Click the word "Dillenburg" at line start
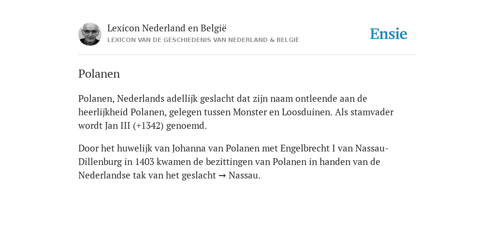The width and height of the screenshot is (495, 247). tap(100, 162)
